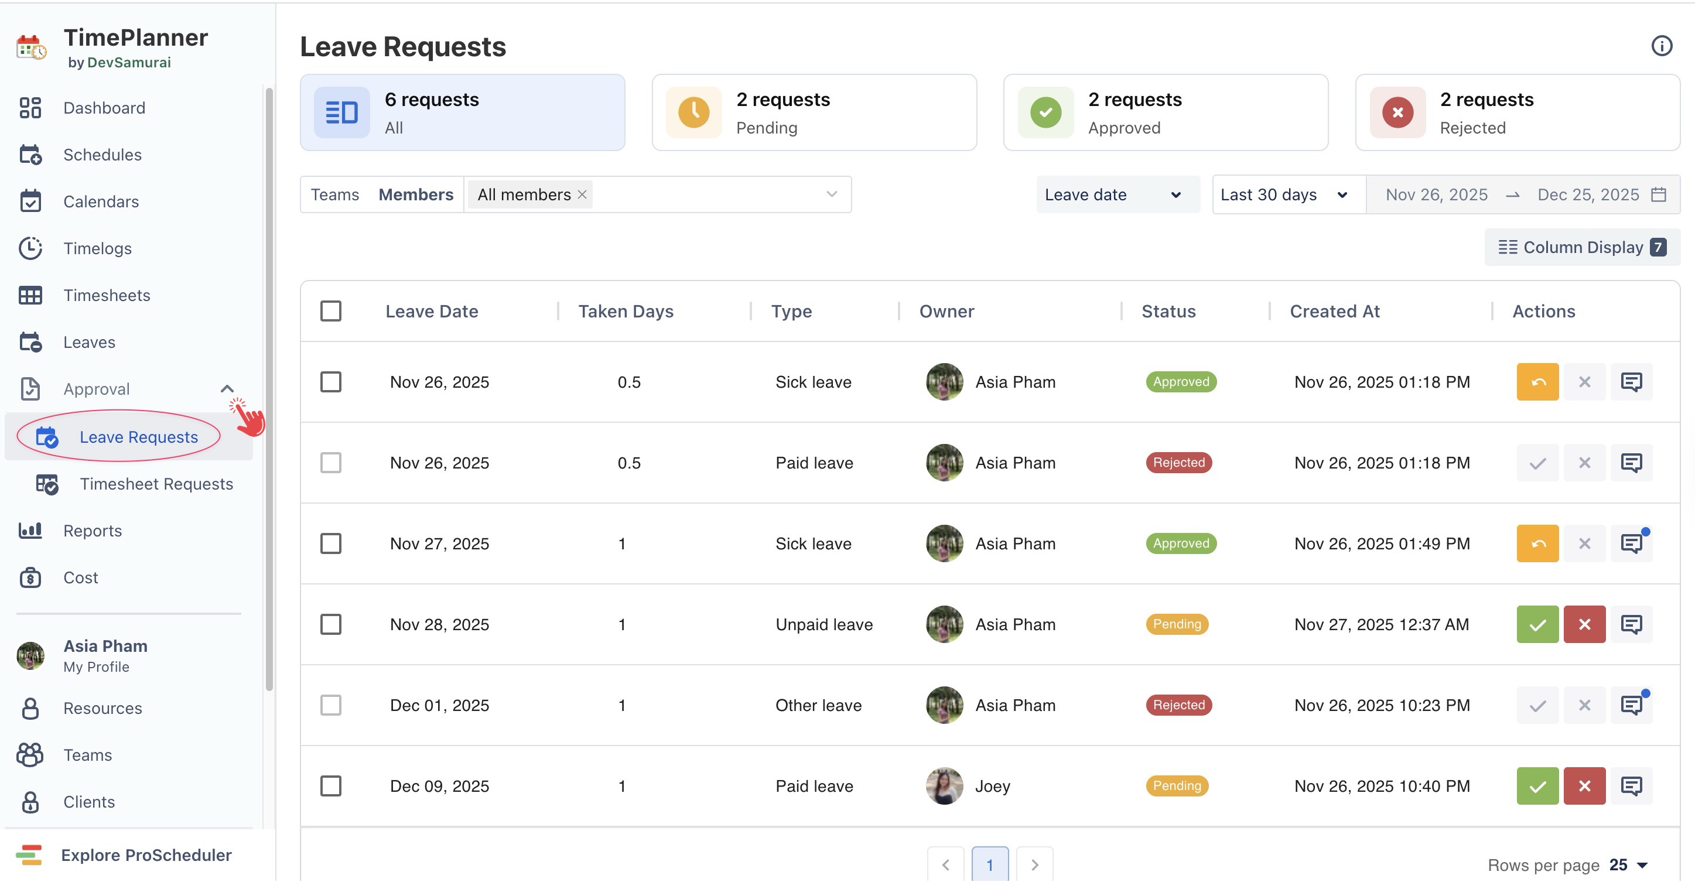Filter by the Pending requests card
Viewport: 1695px width, 882px height.
(x=814, y=112)
